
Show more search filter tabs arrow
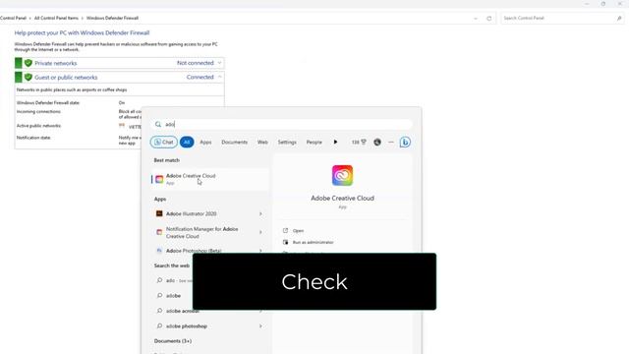[x=335, y=142]
